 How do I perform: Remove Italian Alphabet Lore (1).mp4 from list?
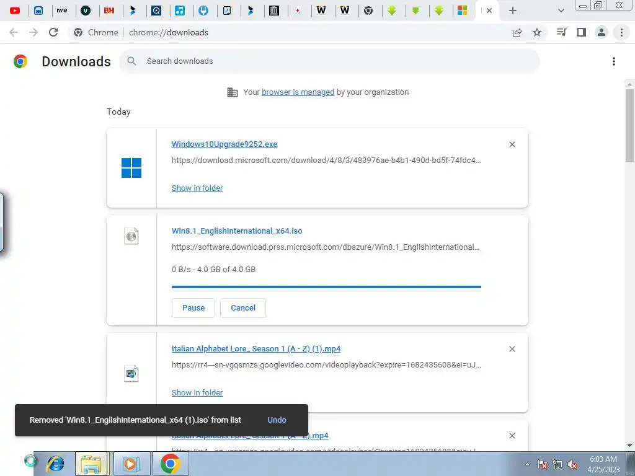(x=512, y=349)
